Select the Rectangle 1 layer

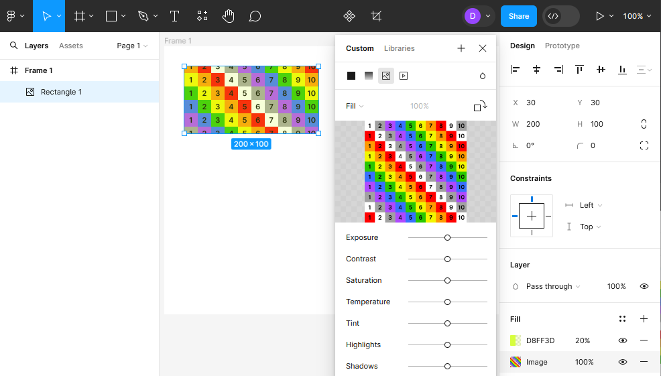[x=61, y=92]
